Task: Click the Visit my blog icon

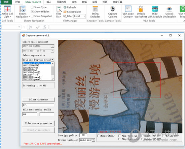Action: point(182,9)
